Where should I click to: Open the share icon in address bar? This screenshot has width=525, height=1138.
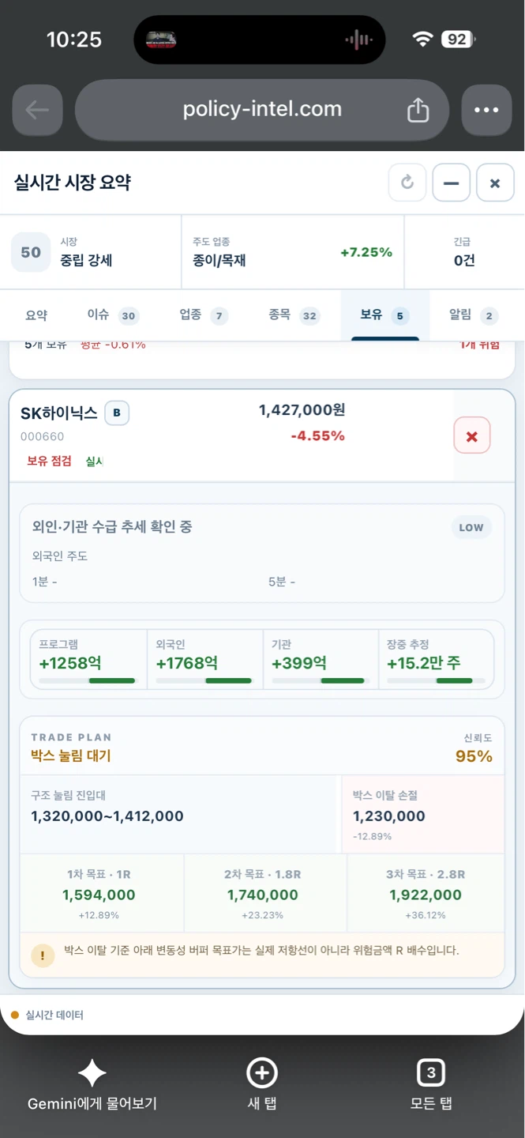coord(418,111)
